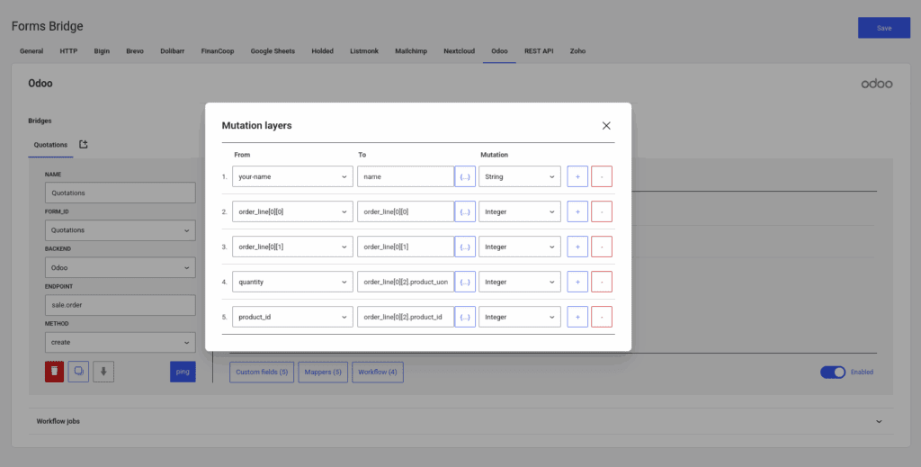Image resolution: width=921 pixels, height=467 pixels.
Task: Open Mutation type dropdown in order_line[0][0] row
Action: (x=520, y=211)
